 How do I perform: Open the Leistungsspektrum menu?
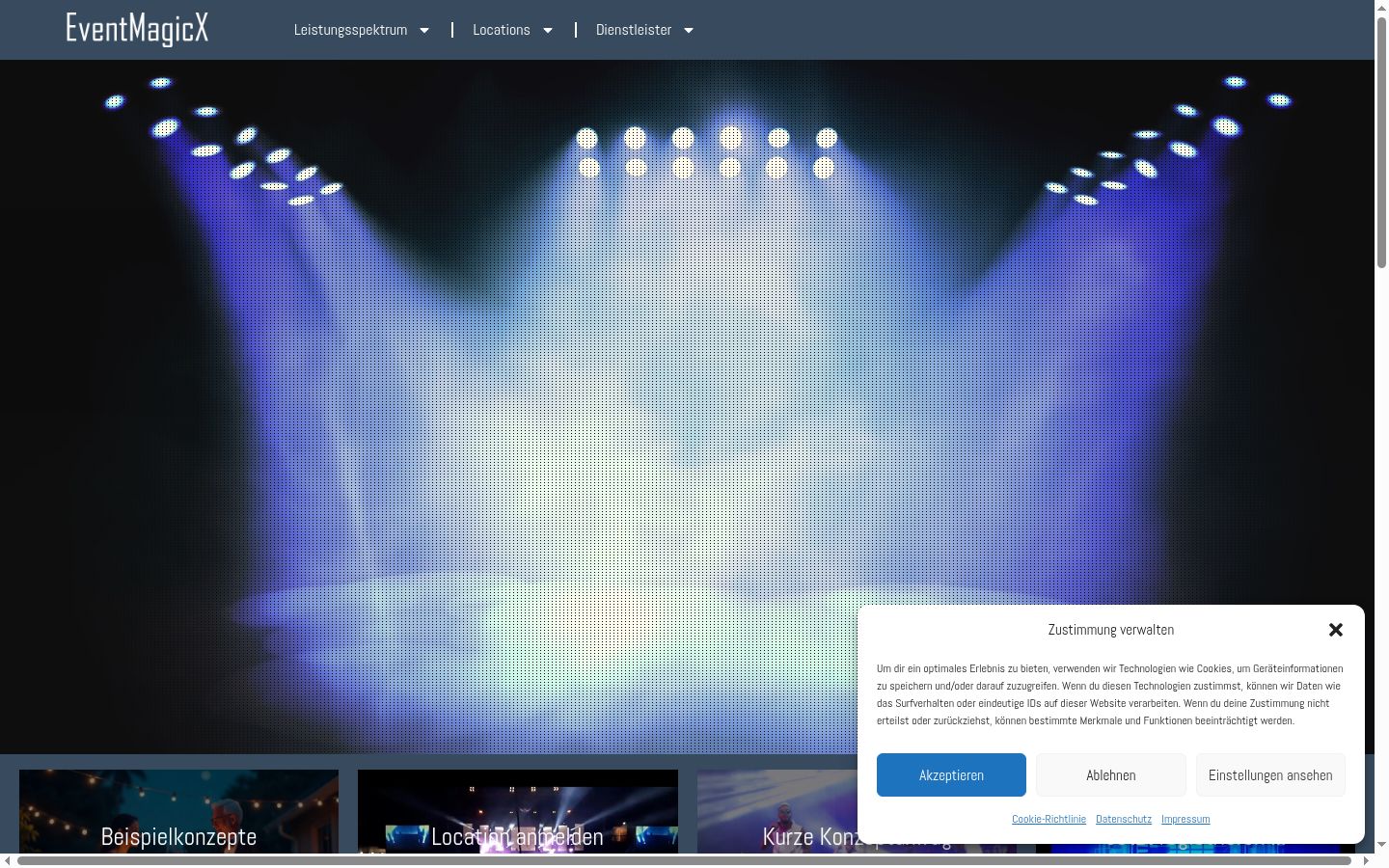pyautogui.click(x=350, y=30)
